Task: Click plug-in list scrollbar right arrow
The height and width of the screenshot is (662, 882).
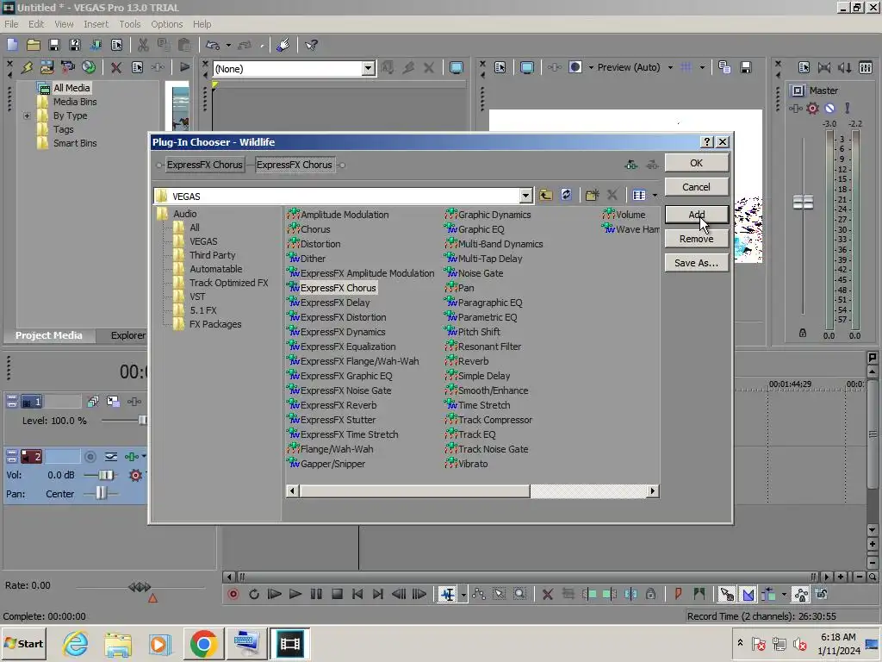Action: pos(653,490)
